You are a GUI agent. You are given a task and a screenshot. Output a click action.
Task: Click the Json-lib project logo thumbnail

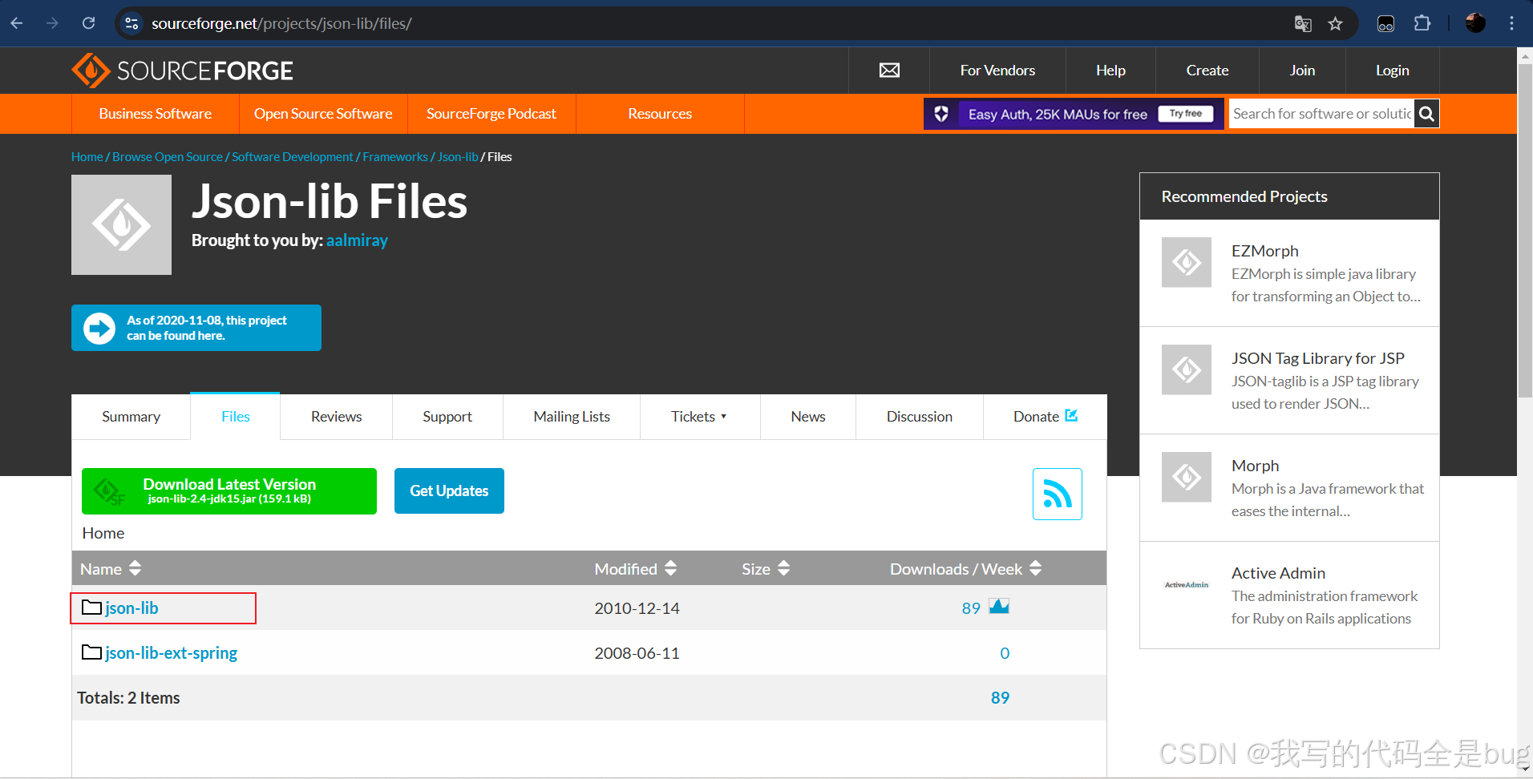[x=121, y=225]
